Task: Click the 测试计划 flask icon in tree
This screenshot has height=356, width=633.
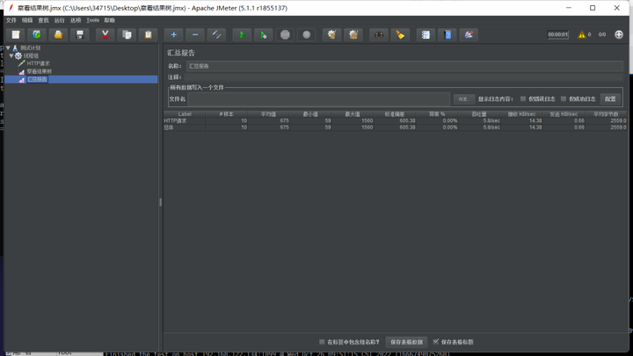Action: pos(15,47)
